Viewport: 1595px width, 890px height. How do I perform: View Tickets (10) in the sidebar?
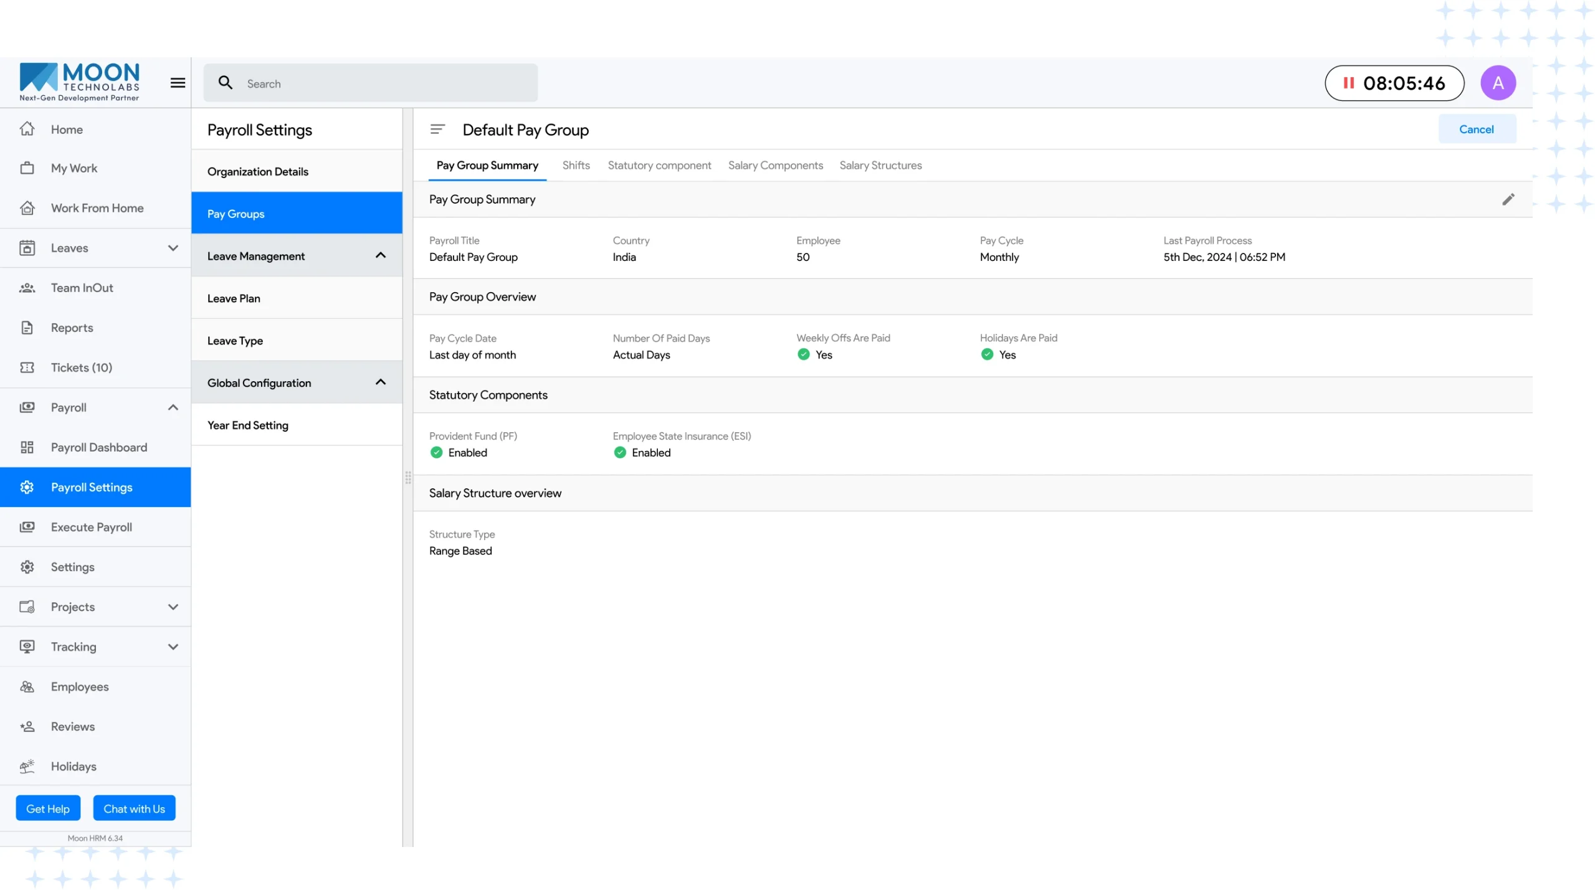click(x=80, y=367)
